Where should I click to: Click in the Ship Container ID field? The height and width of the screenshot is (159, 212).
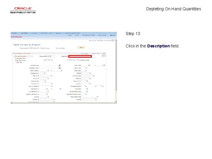pos(89,97)
